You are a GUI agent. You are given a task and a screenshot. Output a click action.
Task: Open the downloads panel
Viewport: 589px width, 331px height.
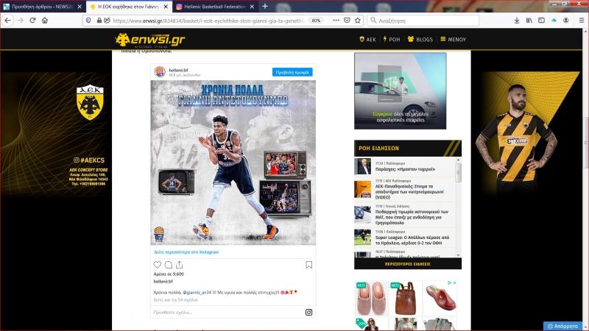point(517,21)
